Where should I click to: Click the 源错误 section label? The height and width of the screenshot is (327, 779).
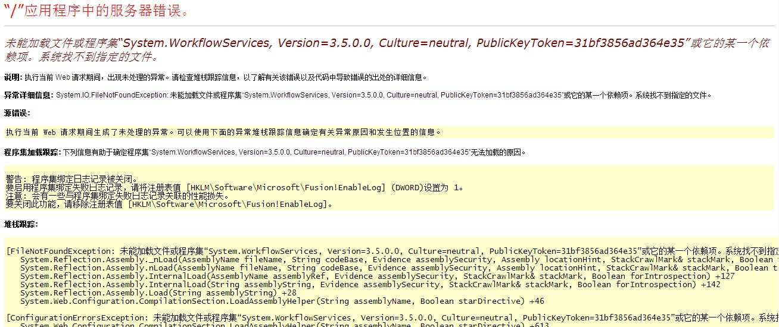click(17, 113)
